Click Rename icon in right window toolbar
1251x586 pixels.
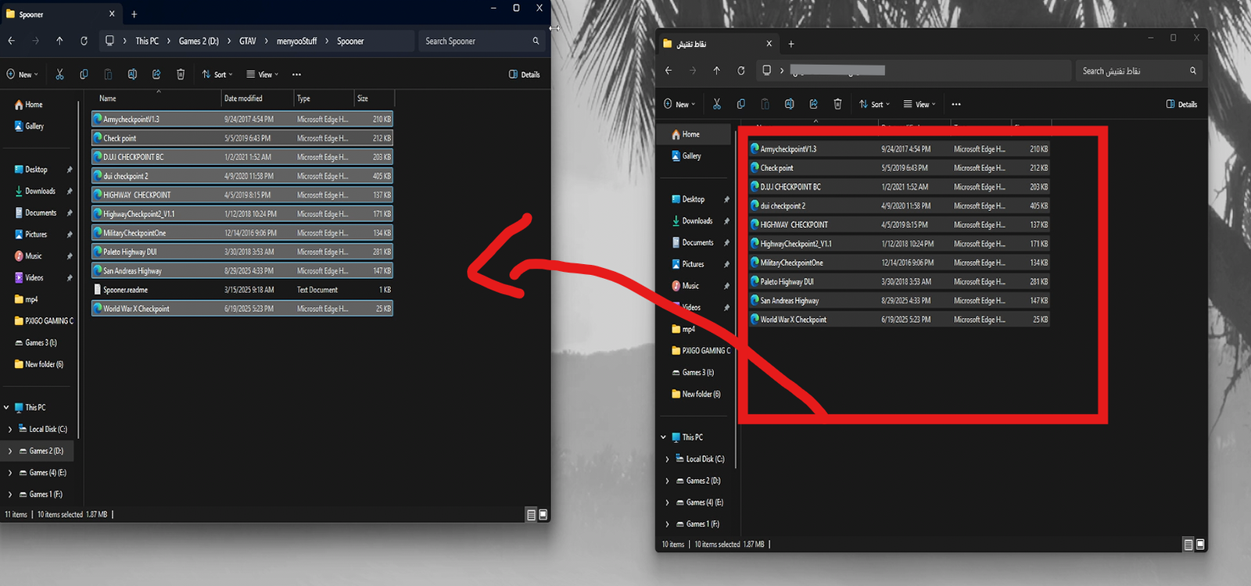[789, 104]
